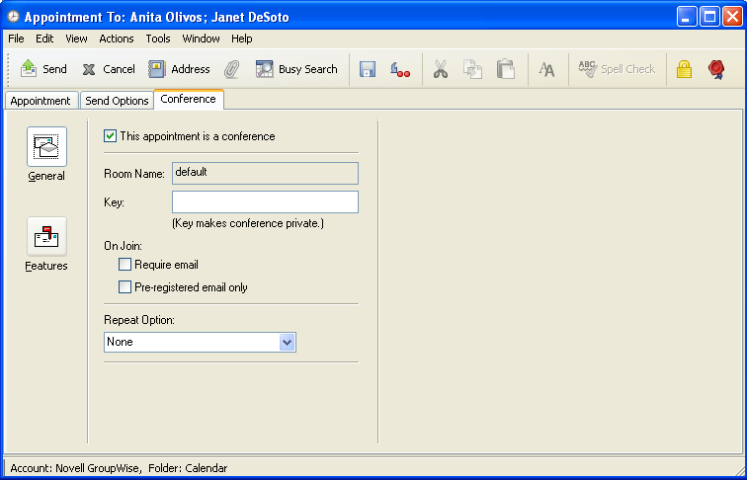Enable Pre-registered email only checkbox
Screen dimensions: 747x480
pyautogui.click(x=124, y=287)
